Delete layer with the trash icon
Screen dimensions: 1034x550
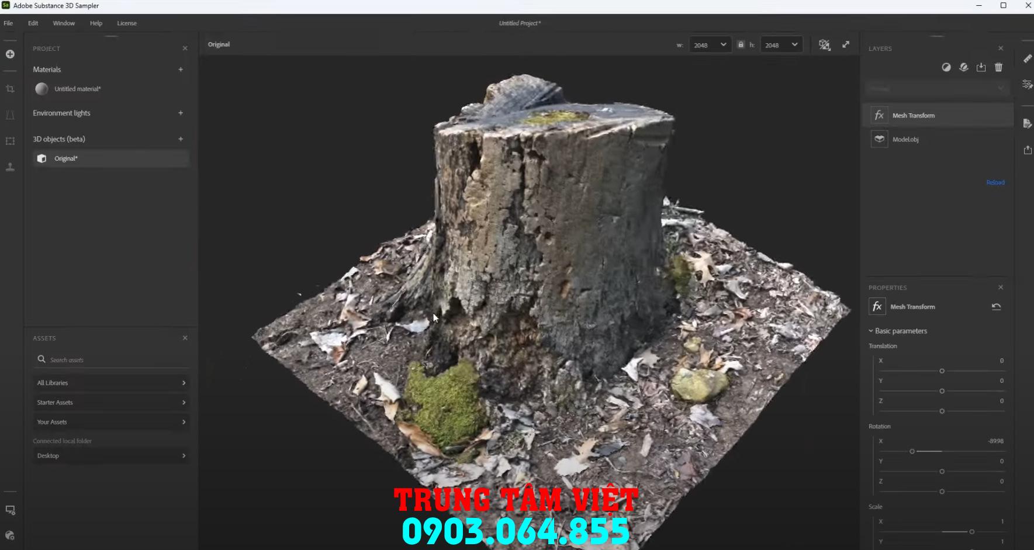click(x=999, y=67)
